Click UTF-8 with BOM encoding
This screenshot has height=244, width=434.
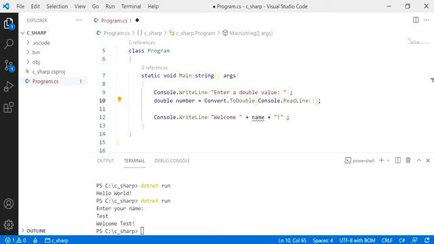pos(357,240)
